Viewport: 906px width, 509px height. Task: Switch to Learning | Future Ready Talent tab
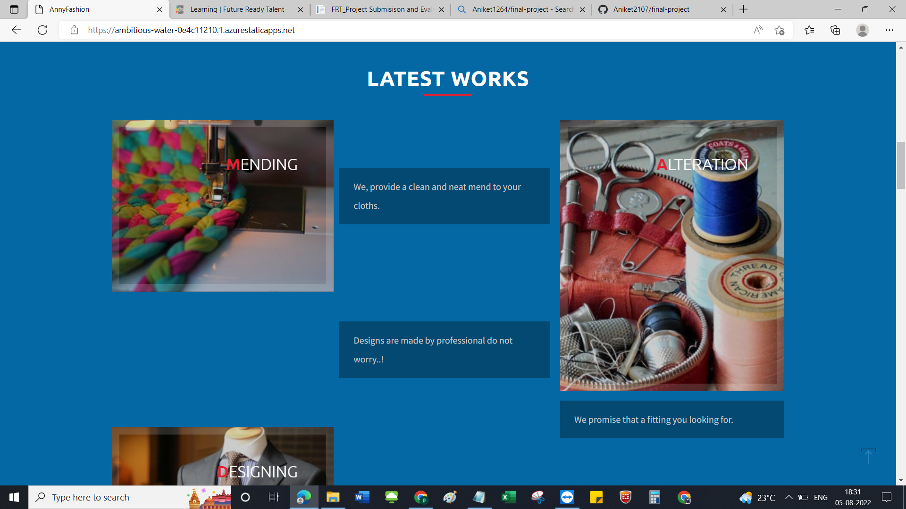238,9
